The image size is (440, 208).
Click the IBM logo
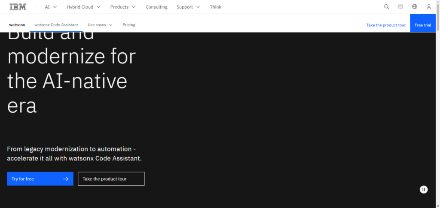(x=18, y=7)
